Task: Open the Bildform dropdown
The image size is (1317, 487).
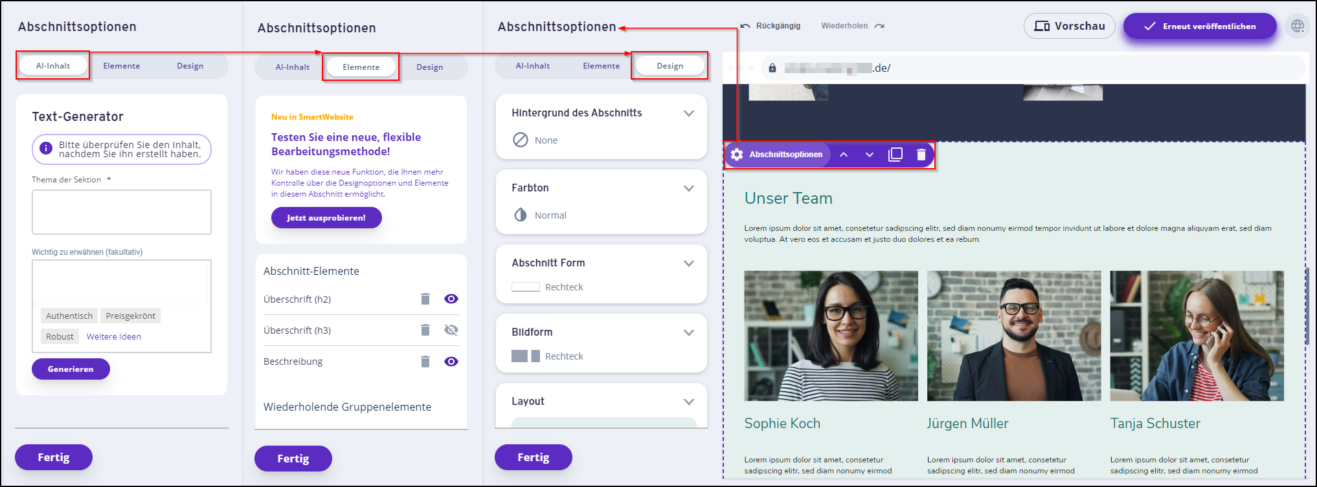Action: 688,332
